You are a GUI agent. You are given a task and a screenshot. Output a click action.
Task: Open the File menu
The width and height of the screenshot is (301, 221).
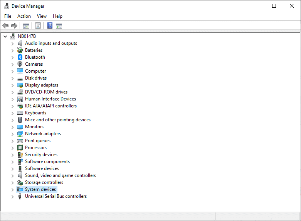(x=8, y=16)
